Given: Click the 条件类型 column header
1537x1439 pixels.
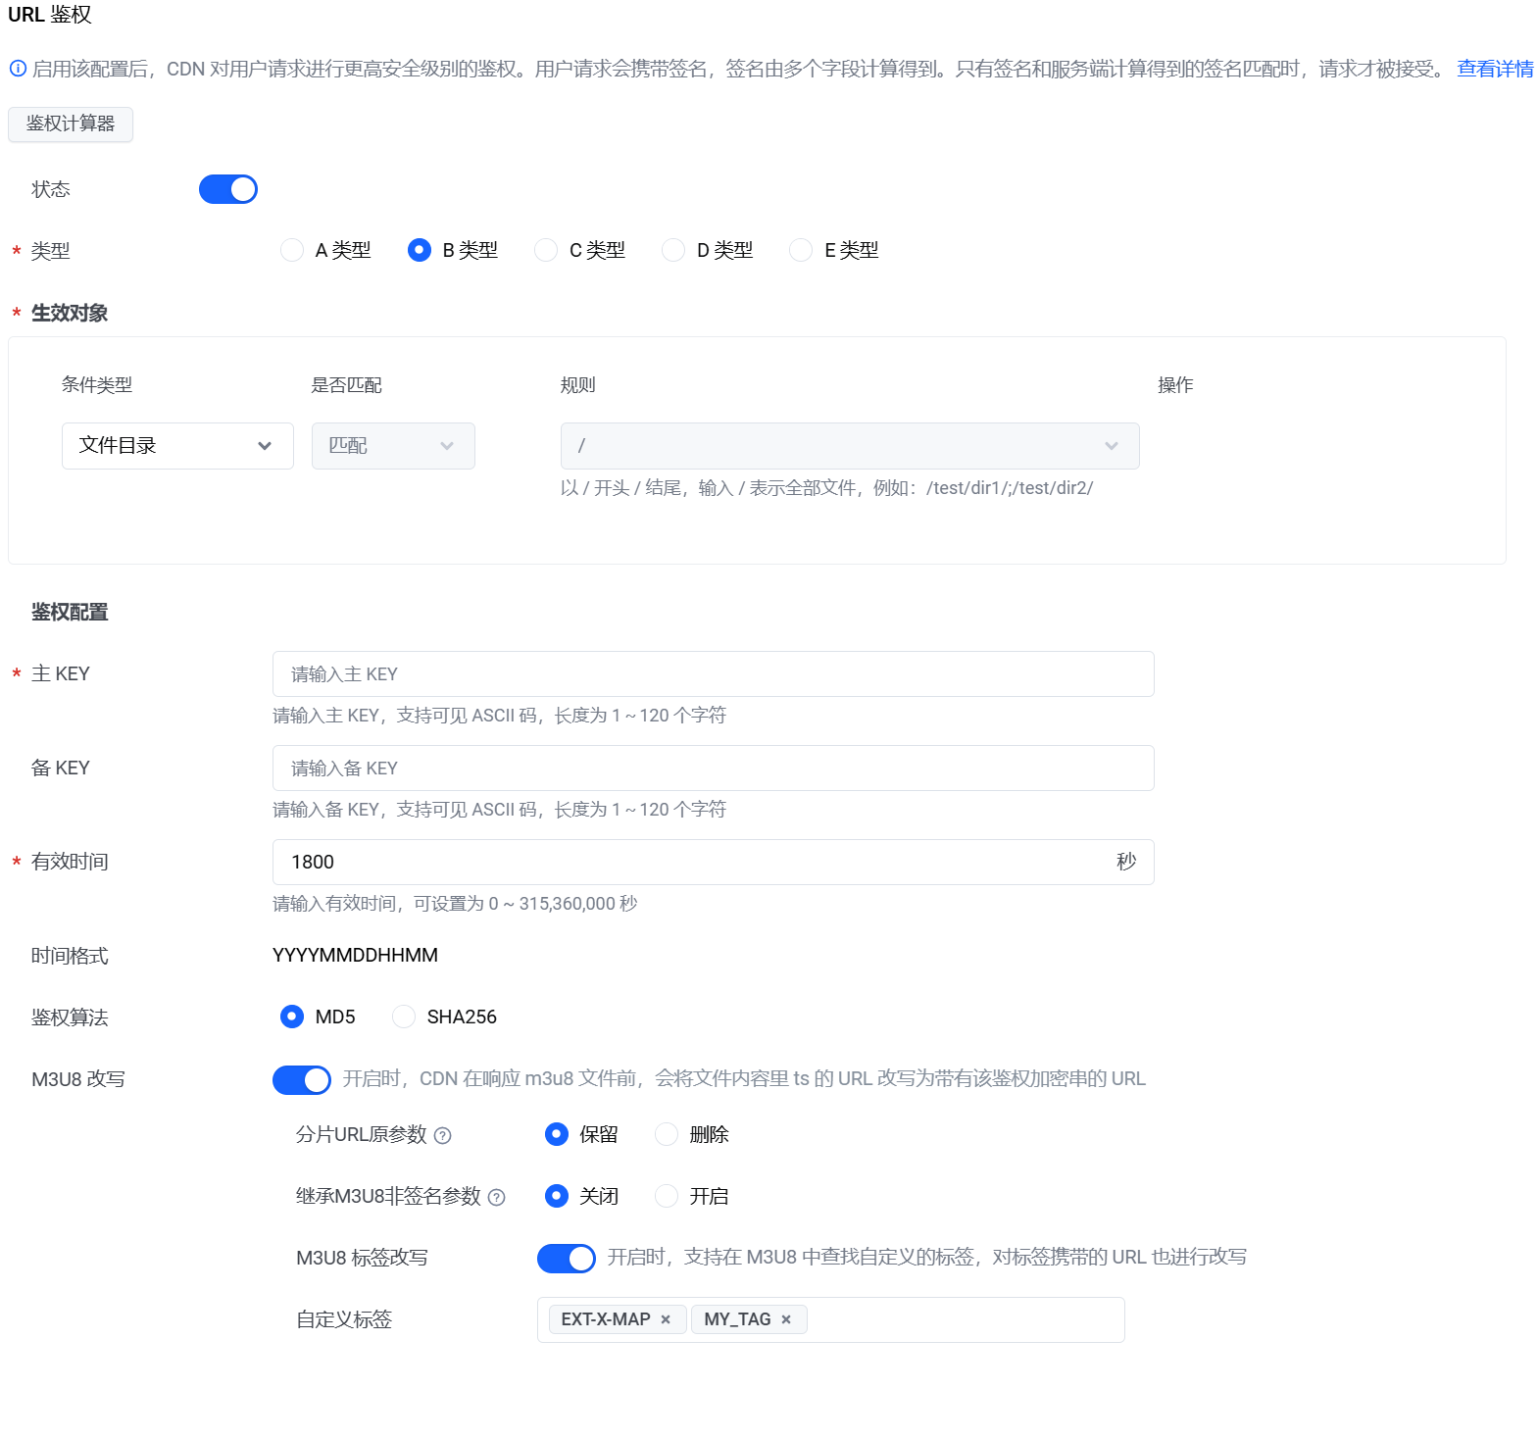Looking at the screenshot, I should (x=97, y=385).
